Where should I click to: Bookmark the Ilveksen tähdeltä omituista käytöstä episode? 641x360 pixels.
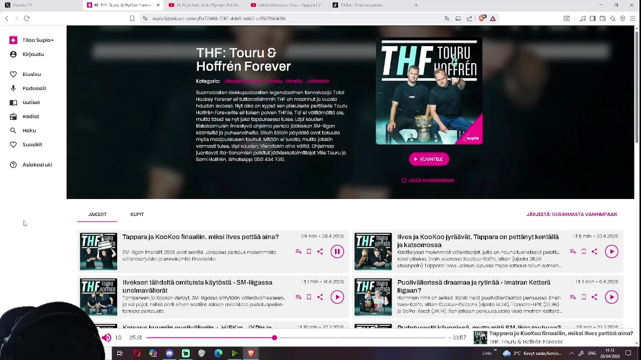click(309, 297)
